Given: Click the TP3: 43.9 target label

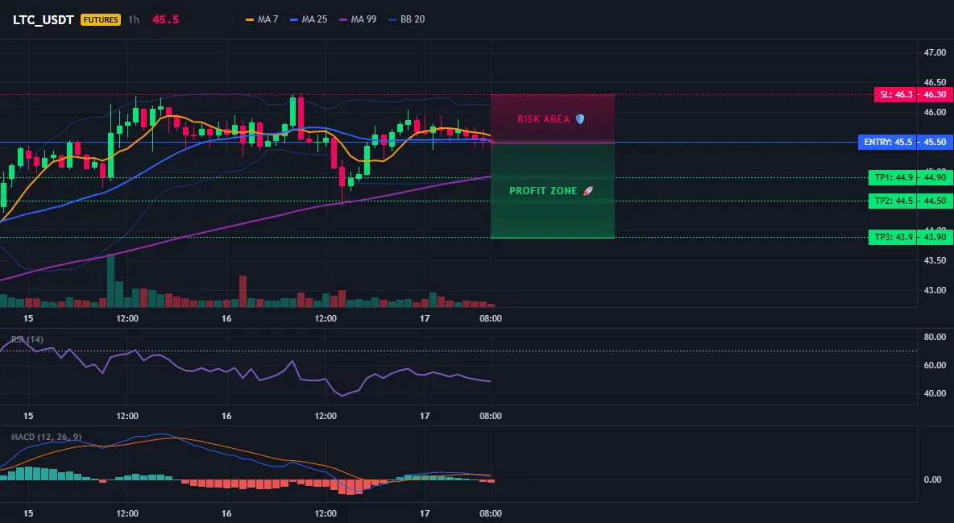Looking at the screenshot, I should click(x=893, y=237).
